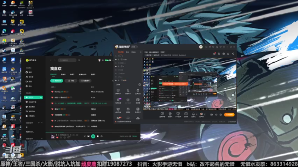Skip to next track in QQ Music
This screenshot has width=298, height=167.
(x=98, y=136)
